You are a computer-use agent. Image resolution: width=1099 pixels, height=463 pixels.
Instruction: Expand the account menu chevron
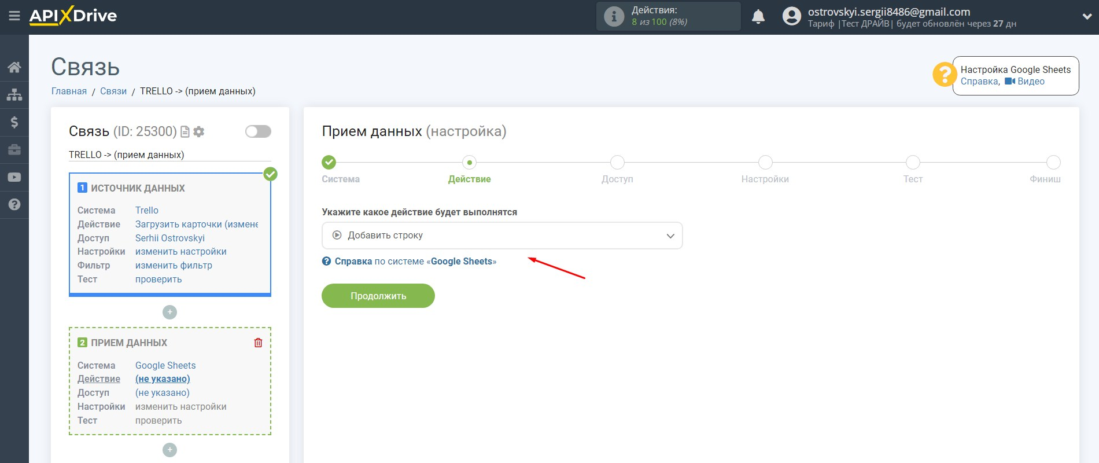coord(1087,17)
